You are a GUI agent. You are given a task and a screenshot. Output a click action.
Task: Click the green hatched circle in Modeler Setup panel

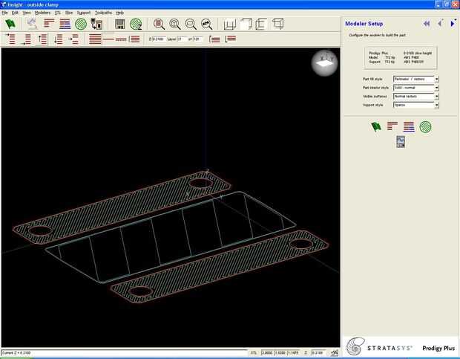click(x=425, y=127)
